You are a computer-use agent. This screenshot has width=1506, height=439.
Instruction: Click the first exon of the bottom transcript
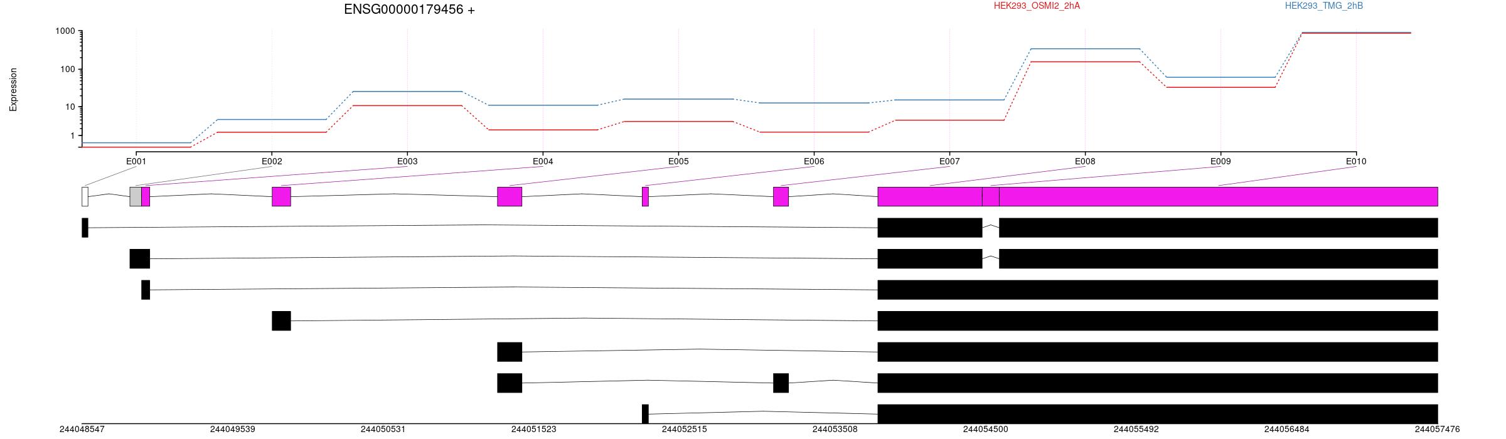(x=645, y=414)
